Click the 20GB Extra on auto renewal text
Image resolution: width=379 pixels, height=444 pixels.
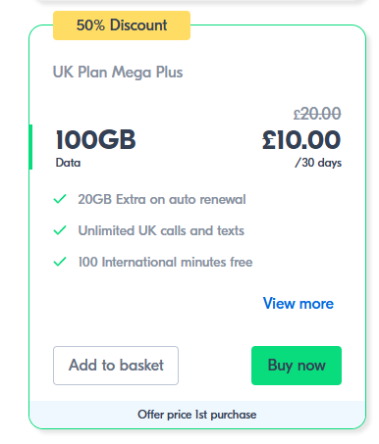click(x=162, y=199)
